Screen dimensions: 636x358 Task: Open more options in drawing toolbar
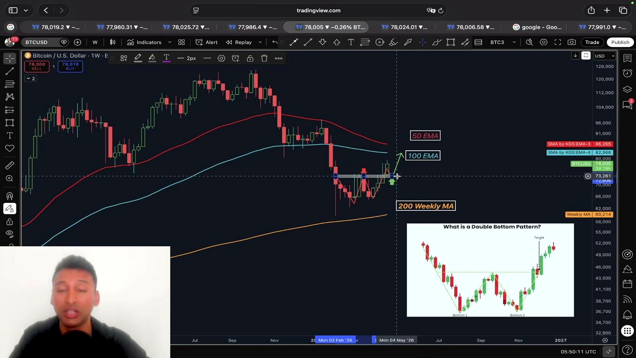coord(279,58)
